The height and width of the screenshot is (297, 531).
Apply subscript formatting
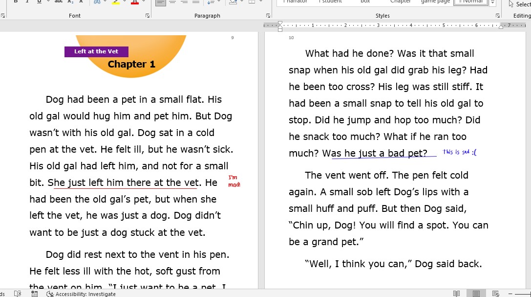click(70, 1)
